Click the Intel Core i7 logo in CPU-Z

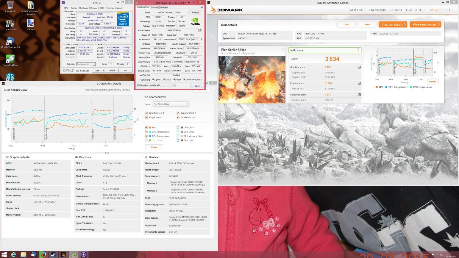[123, 19]
